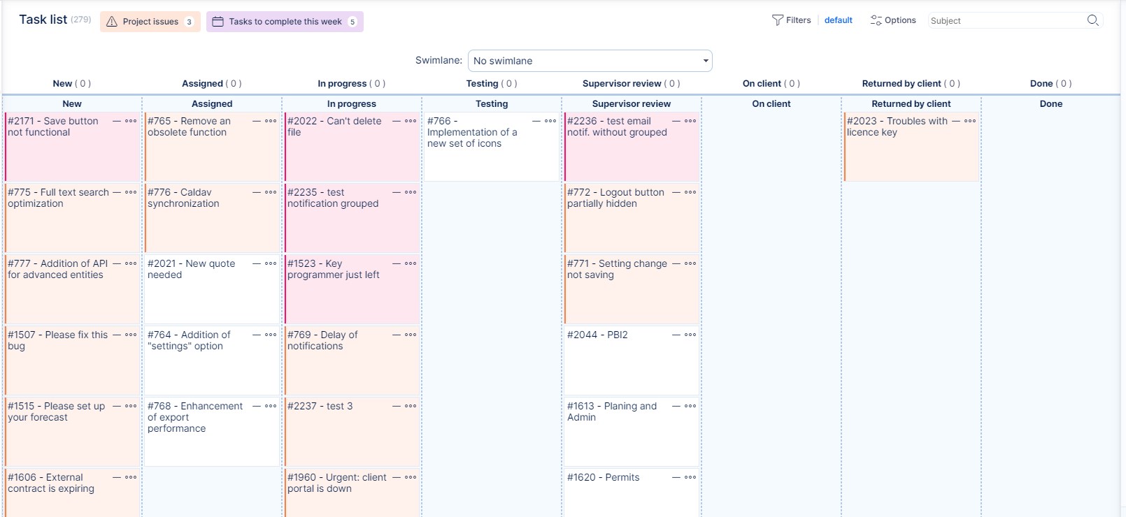1126x517 pixels.
Task: Open the #1523 Key programmer just left card
Action: pos(333,269)
